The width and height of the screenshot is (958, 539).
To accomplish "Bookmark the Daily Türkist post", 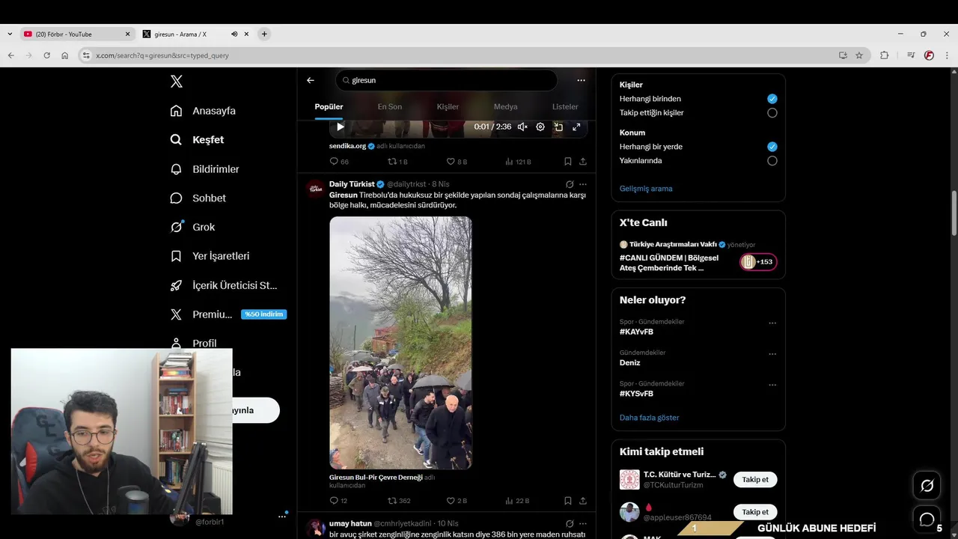I will point(568,501).
